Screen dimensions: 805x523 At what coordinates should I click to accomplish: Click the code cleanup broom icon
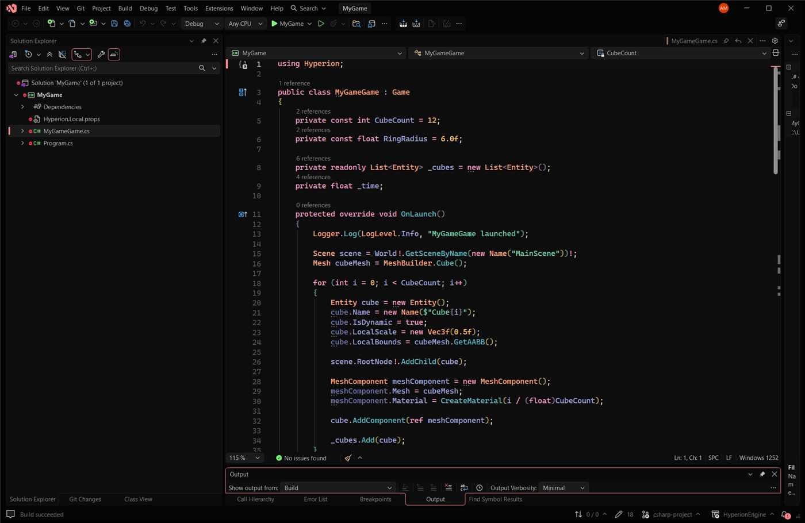point(348,458)
